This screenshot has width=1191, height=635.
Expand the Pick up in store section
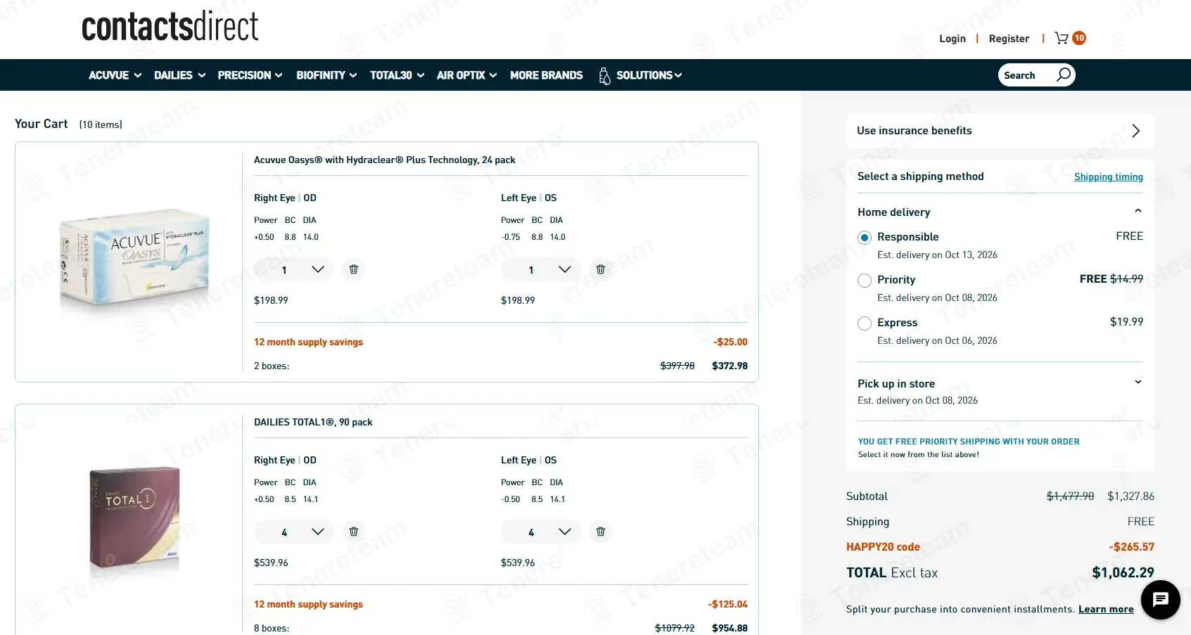[1138, 382]
